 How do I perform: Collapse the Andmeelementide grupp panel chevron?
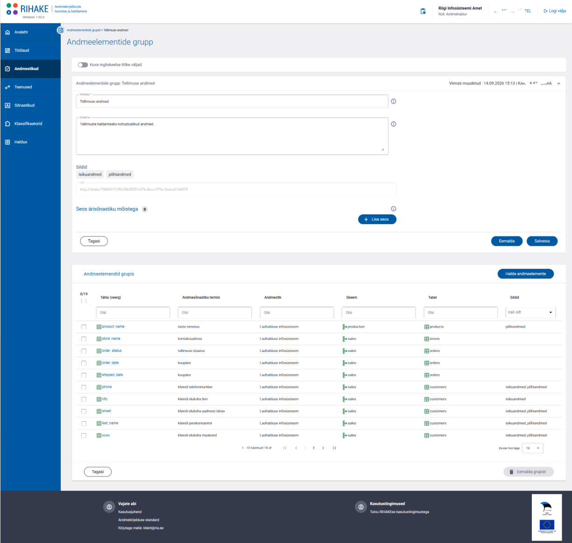point(558,84)
